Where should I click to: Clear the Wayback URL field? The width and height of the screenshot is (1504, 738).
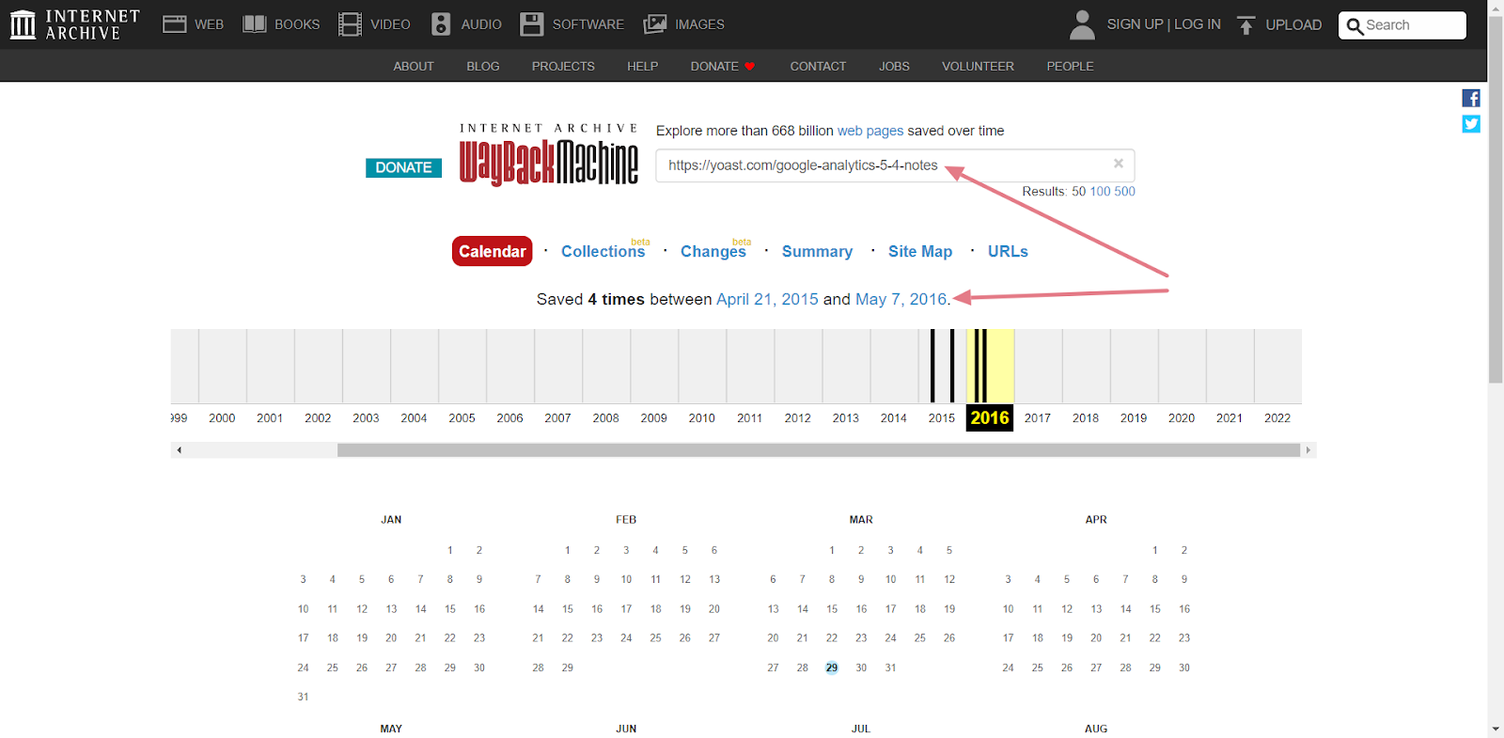(1119, 164)
